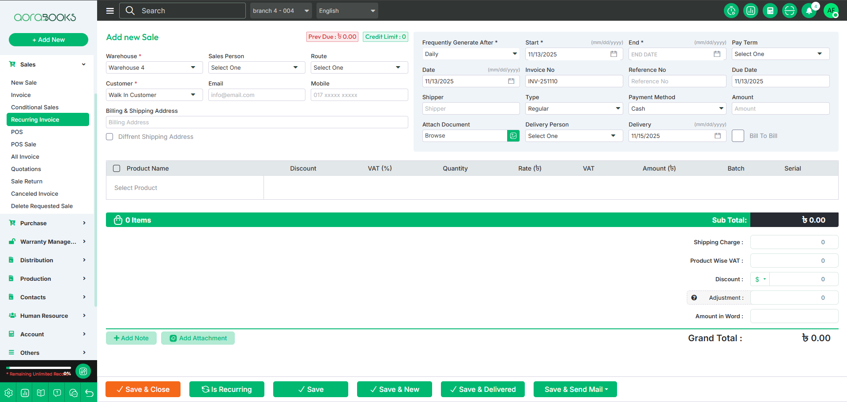Click the Save & Close button
Screen dimensions: 847x402
click(143, 389)
